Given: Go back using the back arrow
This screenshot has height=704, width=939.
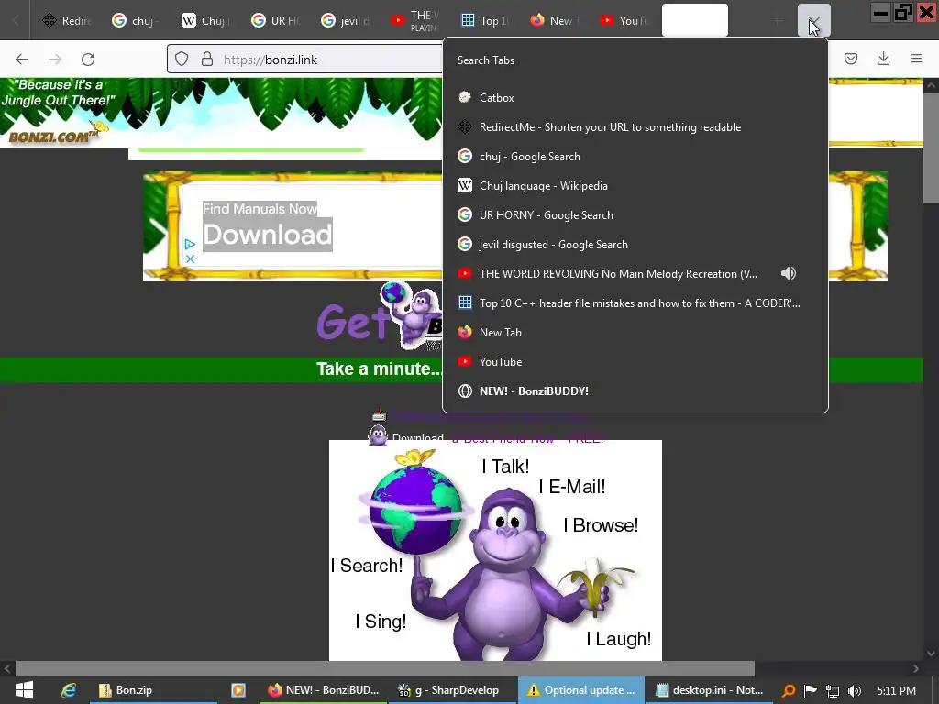Looking at the screenshot, I should point(22,60).
